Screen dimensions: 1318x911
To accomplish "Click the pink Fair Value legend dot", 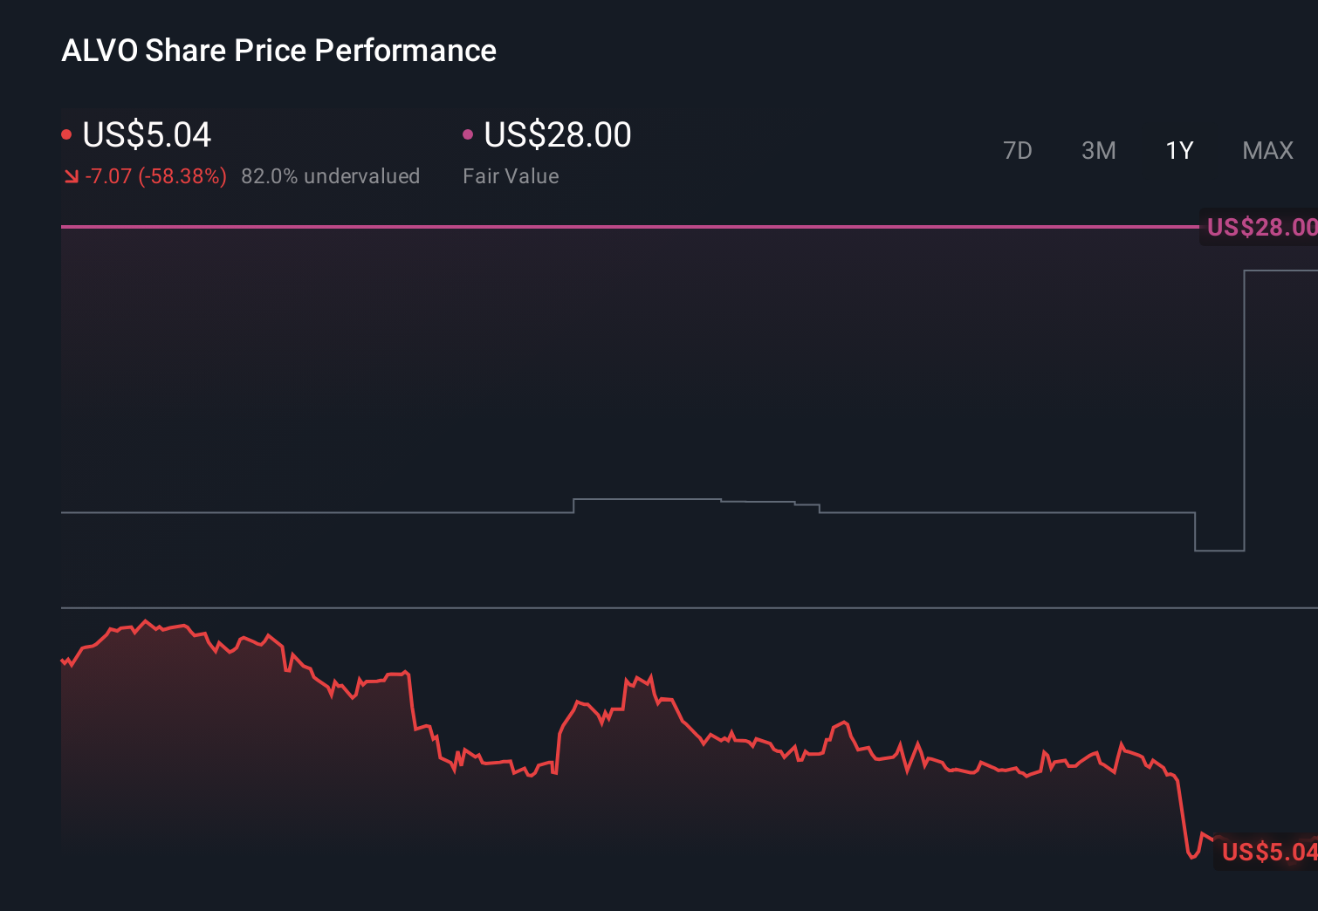I will 468,133.
